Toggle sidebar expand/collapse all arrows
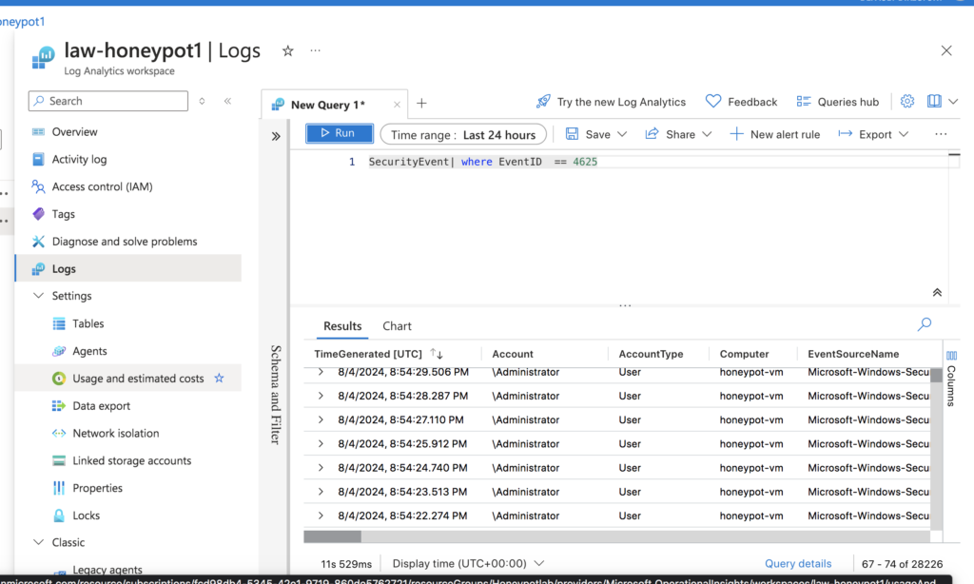Screen dimensions: 974x584 pos(202,101)
